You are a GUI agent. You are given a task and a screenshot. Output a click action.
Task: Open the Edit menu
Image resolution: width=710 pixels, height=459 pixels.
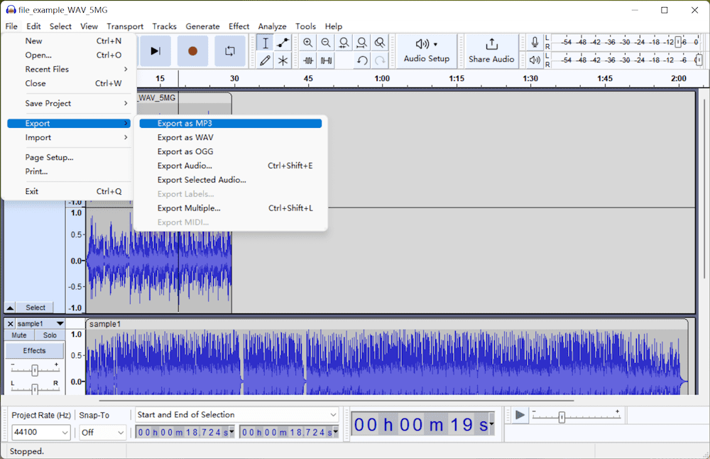click(x=33, y=26)
